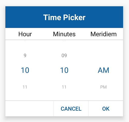
Task: Click the blank row below PM
Action: click(x=103, y=97)
